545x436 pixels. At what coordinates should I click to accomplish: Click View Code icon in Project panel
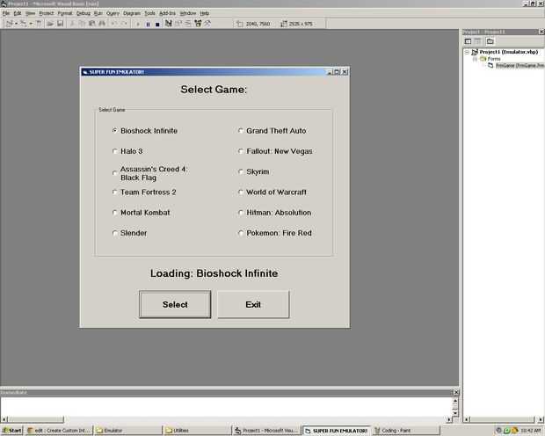[x=469, y=41]
